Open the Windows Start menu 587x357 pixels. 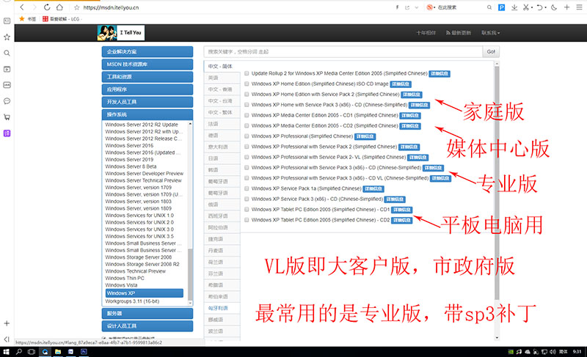click(6, 352)
